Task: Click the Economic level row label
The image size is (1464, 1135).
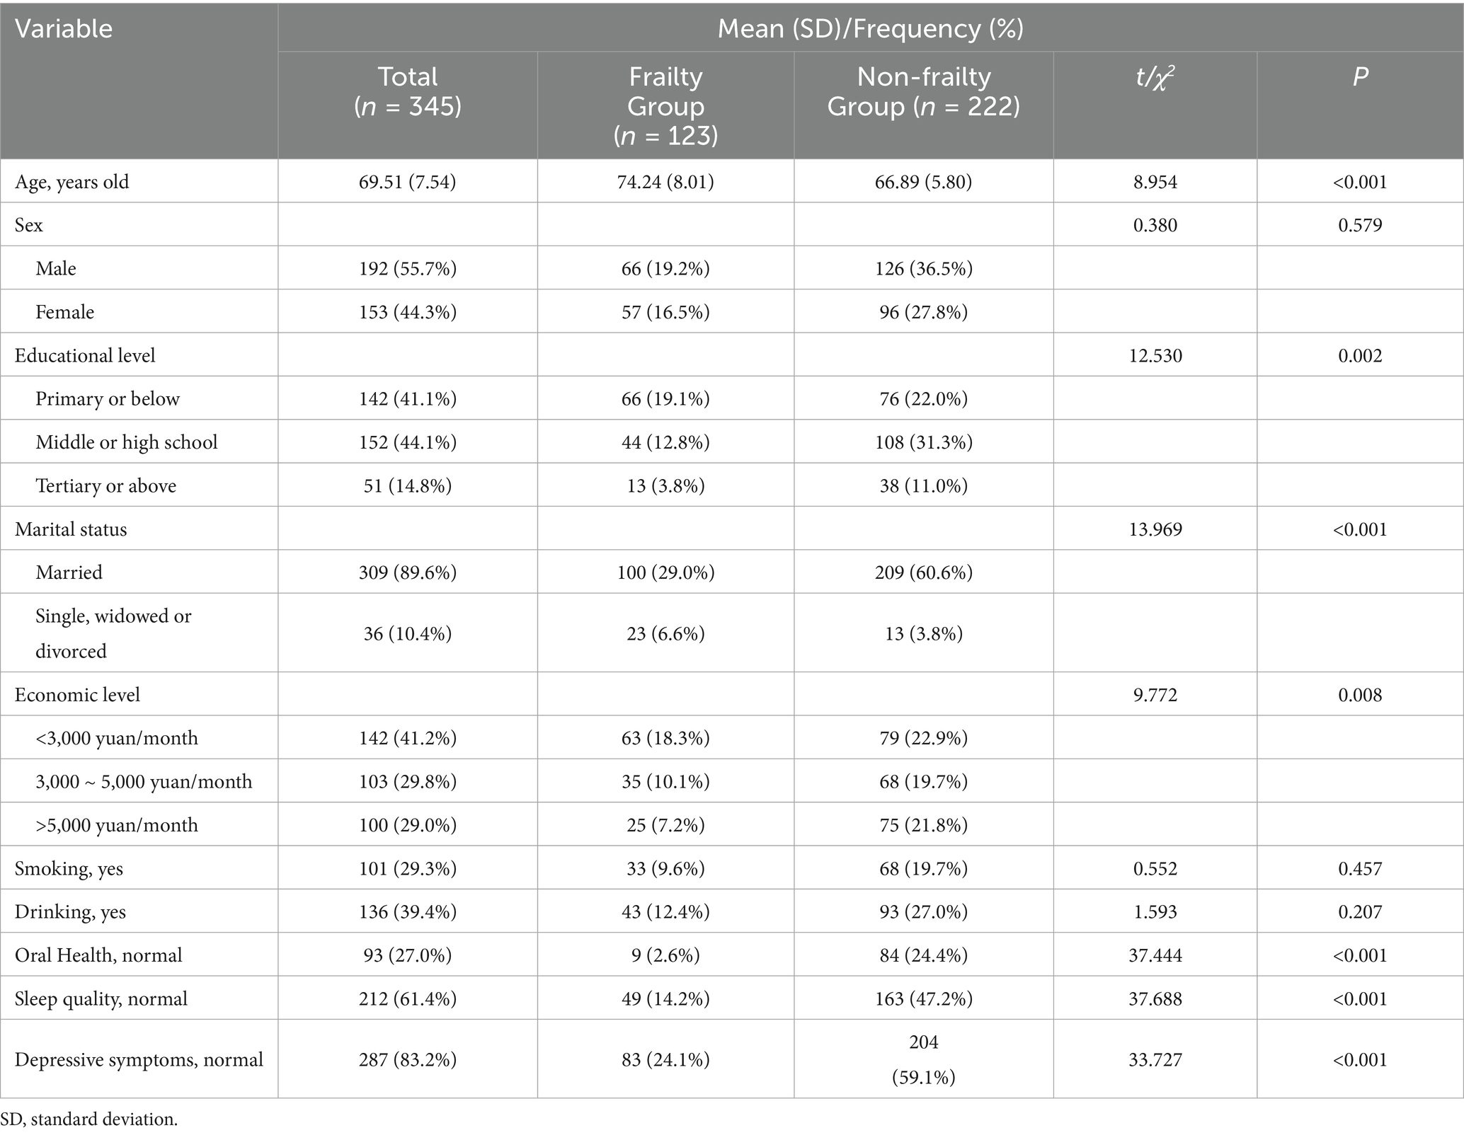Action: pyautogui.click(x=77, y=695)
